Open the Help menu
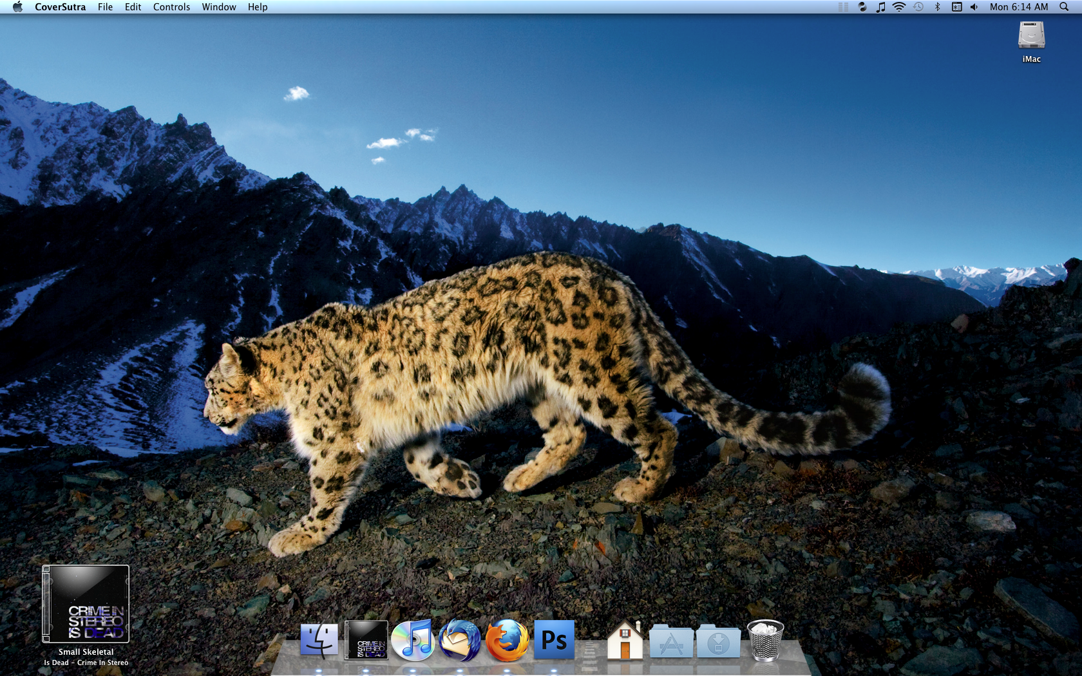The image size is (1082, 676). click(258, 7)
